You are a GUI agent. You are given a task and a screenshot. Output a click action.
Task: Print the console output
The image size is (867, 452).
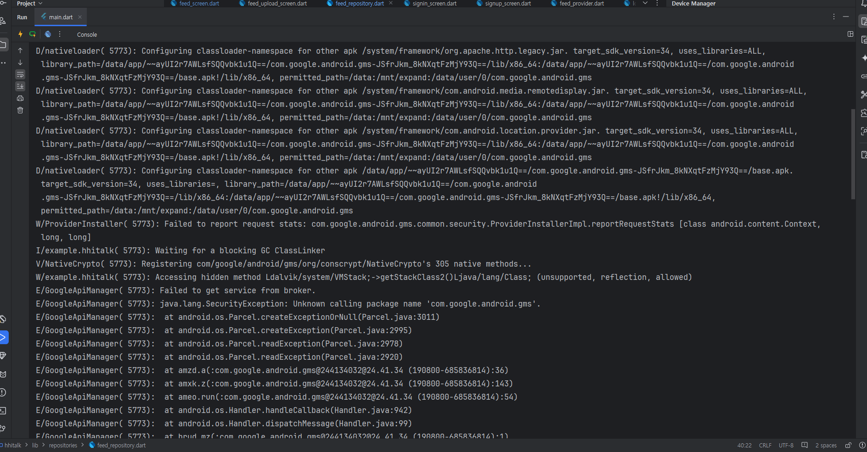point(20,98)
